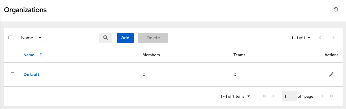Click the Delete button
Viewport: 346px width, 109px height.
(153, 38)
